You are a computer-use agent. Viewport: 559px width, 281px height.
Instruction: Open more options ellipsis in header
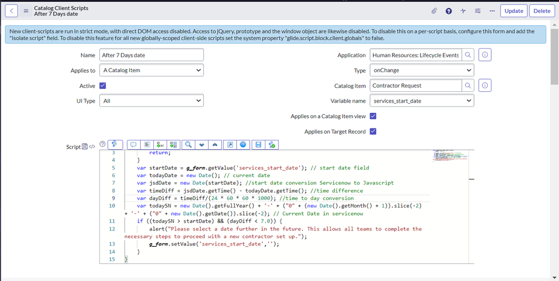tap(492, 11)
